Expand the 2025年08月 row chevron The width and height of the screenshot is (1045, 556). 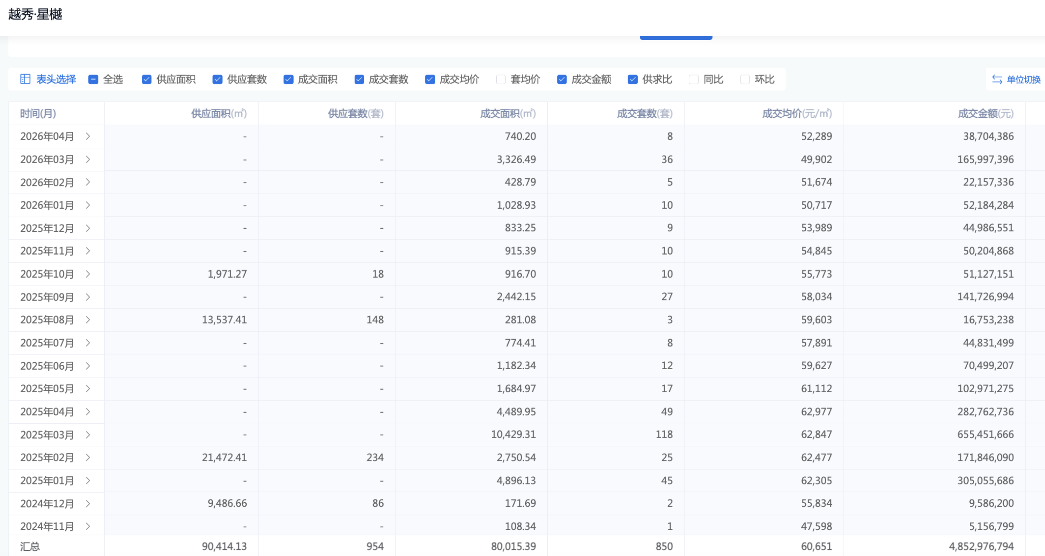pos(88,320)
